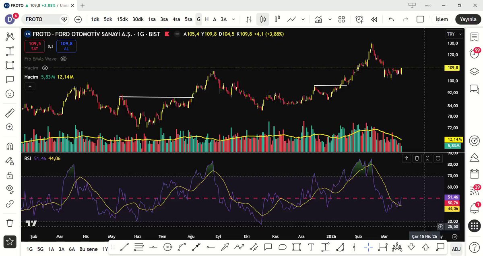Select hollow candles chart type

(277, 19)
